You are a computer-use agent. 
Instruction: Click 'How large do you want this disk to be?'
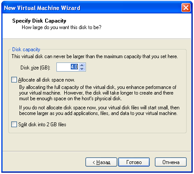coord(62,27)
